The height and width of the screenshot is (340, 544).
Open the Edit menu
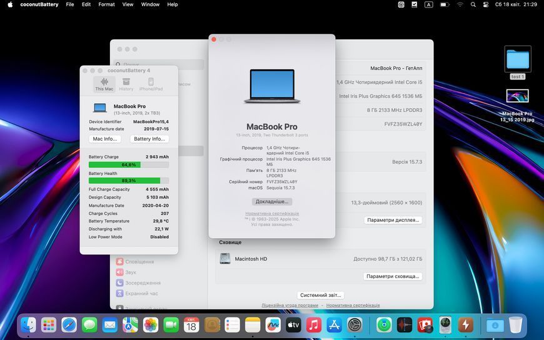pyautogui.click(x=86, y=4)
